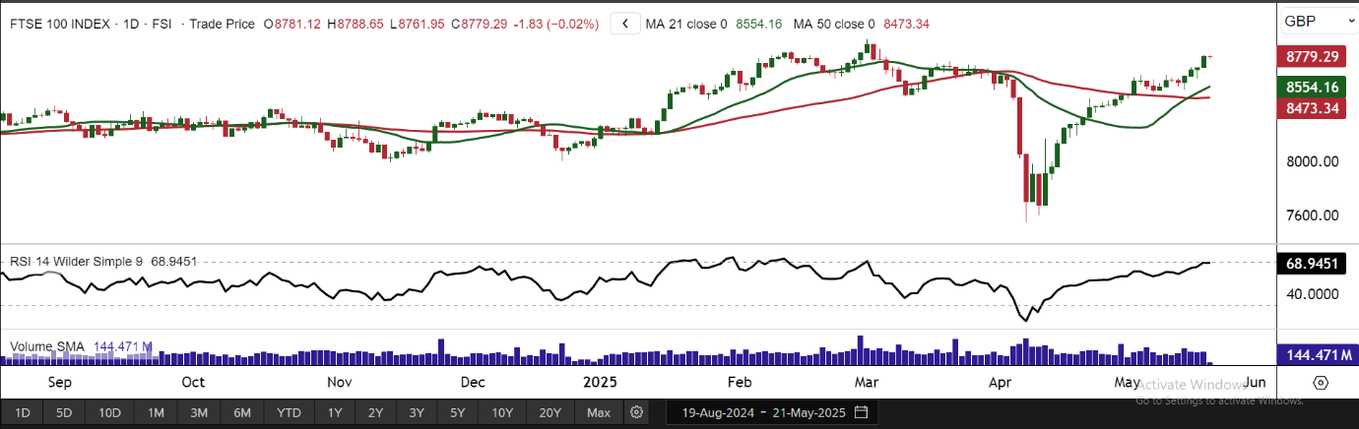Select the 20Y time range
The image size is (1359, 429).
[550, 412]
